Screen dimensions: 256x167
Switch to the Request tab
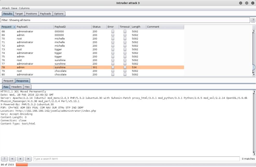point(8,81)
